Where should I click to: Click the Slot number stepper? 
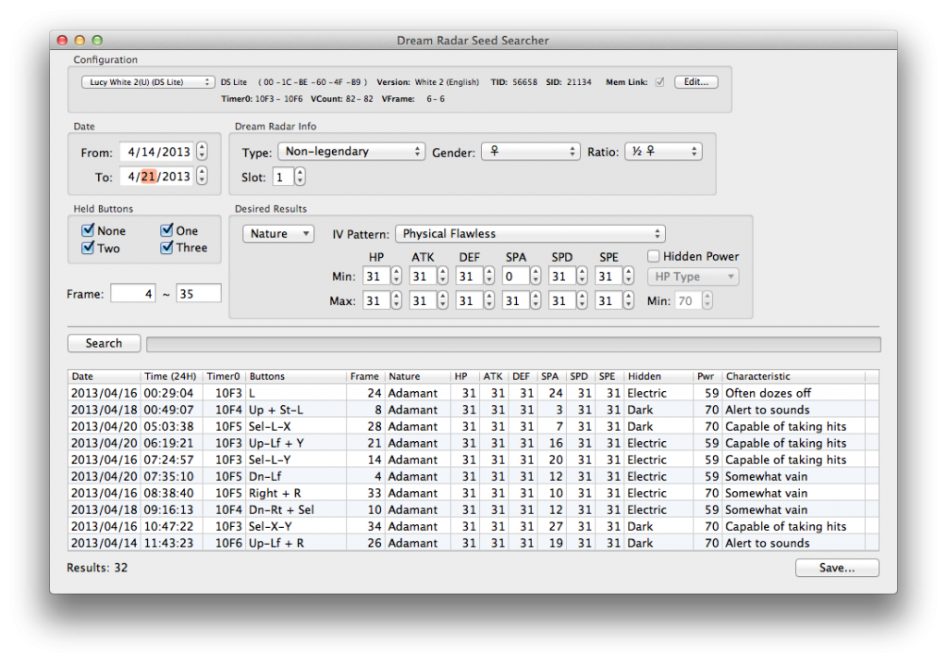coord(300,177)
